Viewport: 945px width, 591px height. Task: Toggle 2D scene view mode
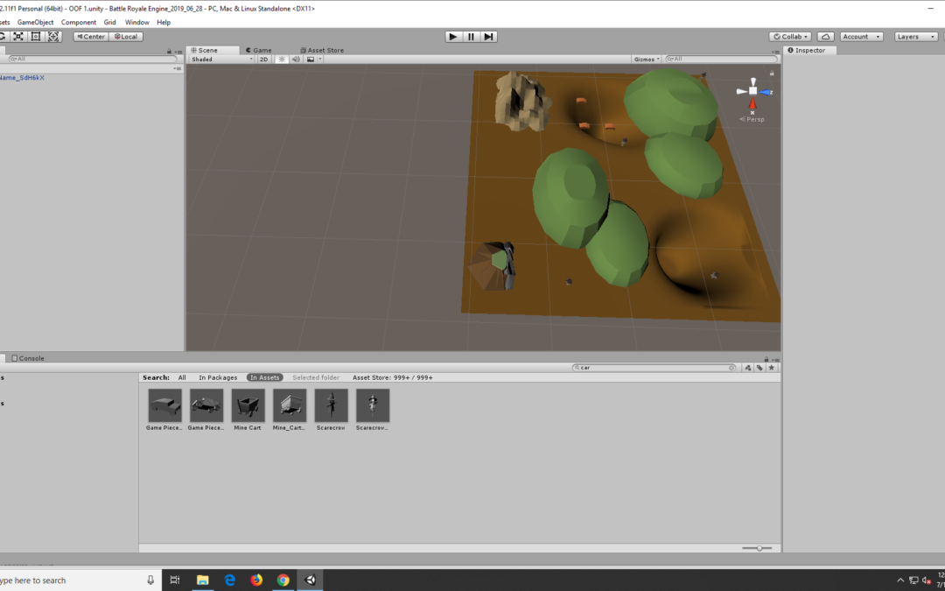(264, 60)
